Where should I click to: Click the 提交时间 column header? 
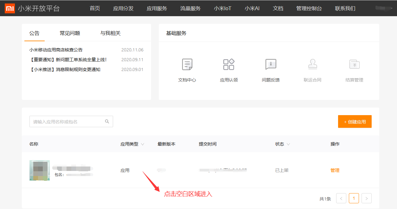[208, 144]
